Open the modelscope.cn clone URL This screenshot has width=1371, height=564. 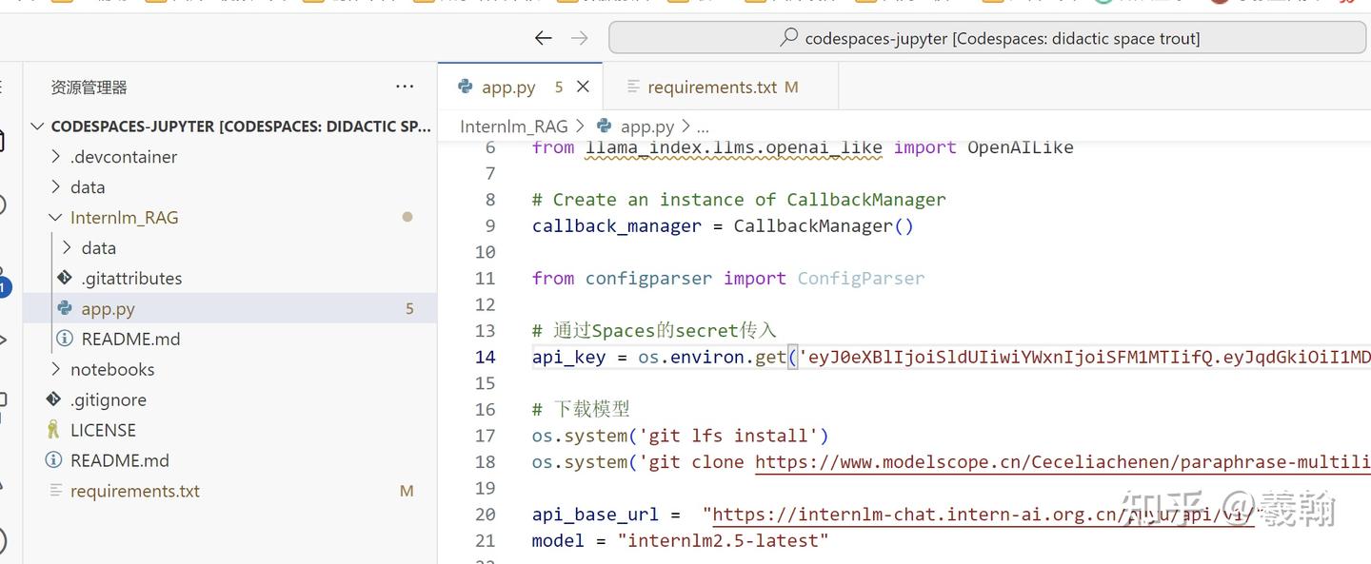click(x=1000, y=461)
